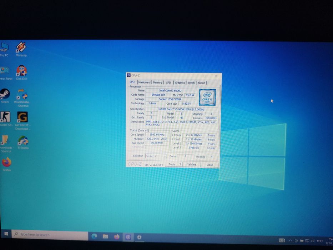
Task: Switch to the SPD tab
Action: click(x=168, y=82)
